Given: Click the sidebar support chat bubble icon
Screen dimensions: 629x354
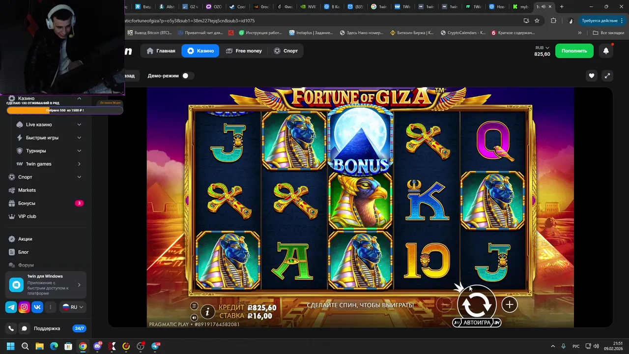Looking at the screenshot, I should point(24,328).
